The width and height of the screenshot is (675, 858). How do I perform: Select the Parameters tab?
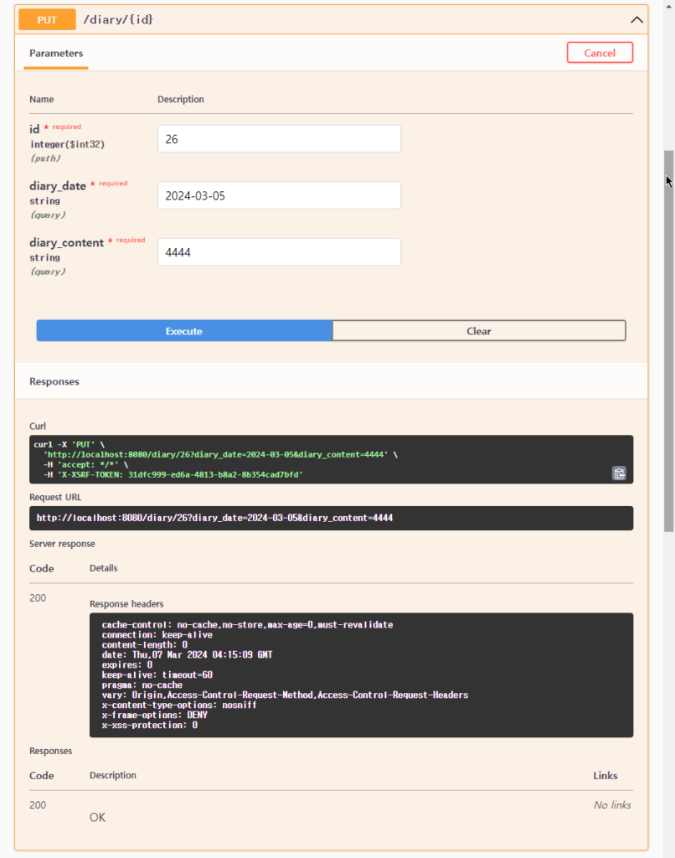pyautogui.click(x=56, y=53)
